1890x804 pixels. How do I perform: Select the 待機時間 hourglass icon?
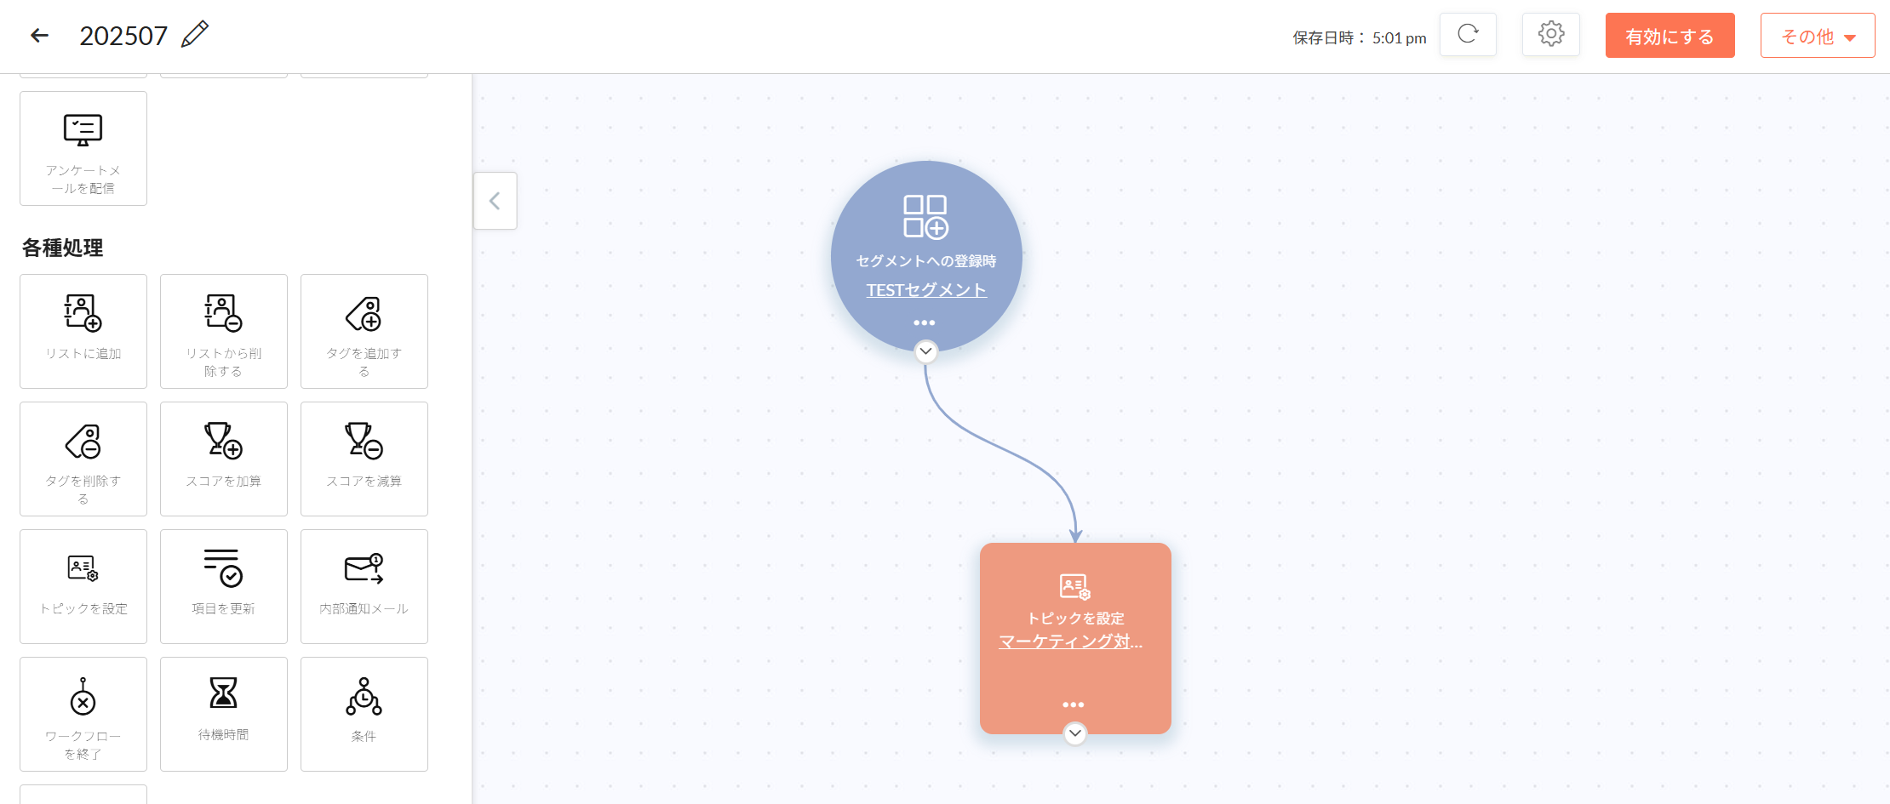coord(223,693)
